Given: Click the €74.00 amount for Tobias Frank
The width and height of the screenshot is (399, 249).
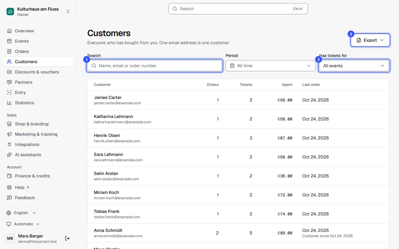Looking at the screenshot, I should pyautogui.click(x=285, y=214).
